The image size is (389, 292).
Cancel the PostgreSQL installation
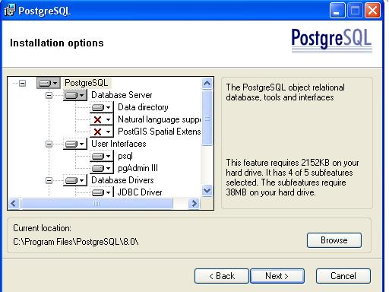343,276
